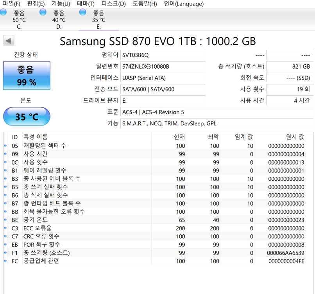Click the features field S.M.A.R.T., NCQ, TRIM
This screenshot has height=294, width=315.
(x=217, y=123)
